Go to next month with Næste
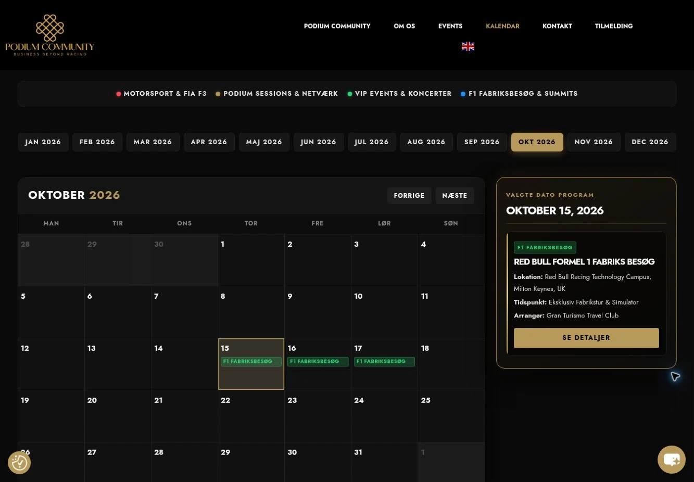The image size is (694, 482). [455, 196]
